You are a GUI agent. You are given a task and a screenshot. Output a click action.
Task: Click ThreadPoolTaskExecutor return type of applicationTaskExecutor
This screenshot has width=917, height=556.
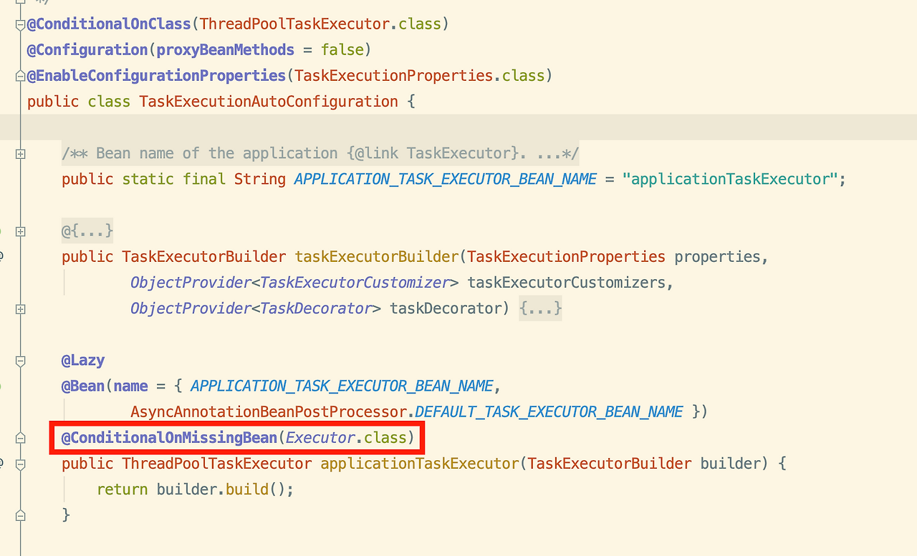point(217,463)
